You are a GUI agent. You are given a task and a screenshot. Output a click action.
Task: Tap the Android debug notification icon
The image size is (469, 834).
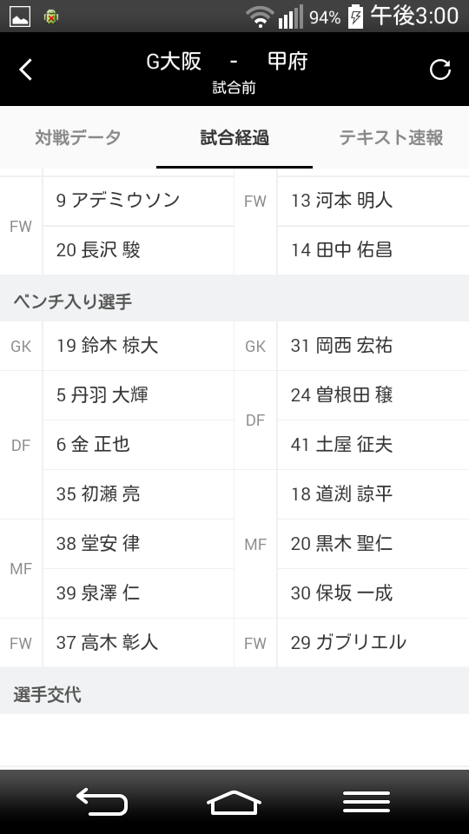coord(51,17)
